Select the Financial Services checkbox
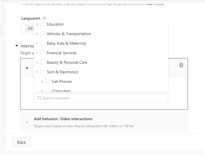 (x=43, y=53)
